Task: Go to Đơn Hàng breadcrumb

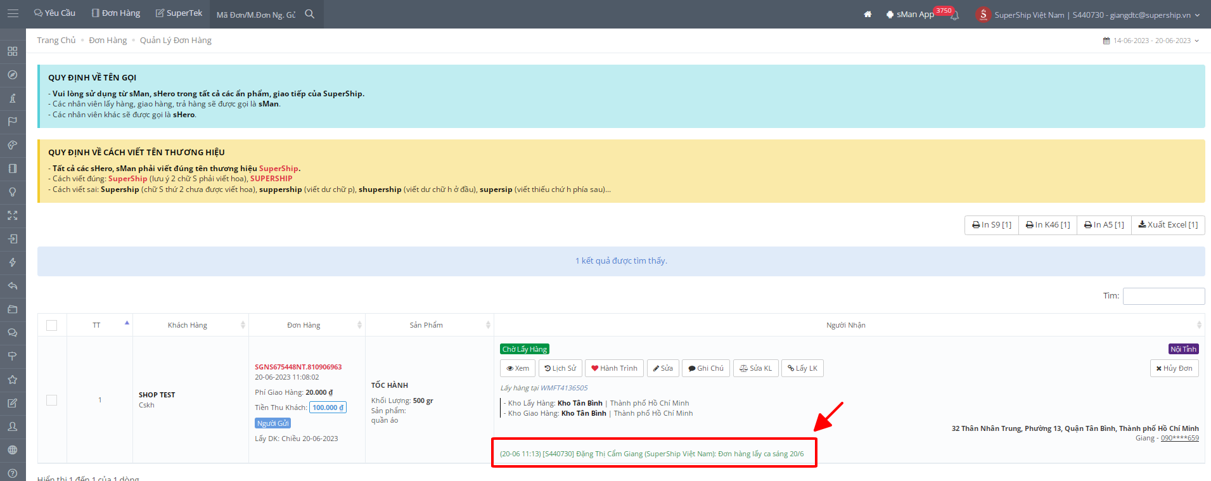Action: tap(108, 40)
